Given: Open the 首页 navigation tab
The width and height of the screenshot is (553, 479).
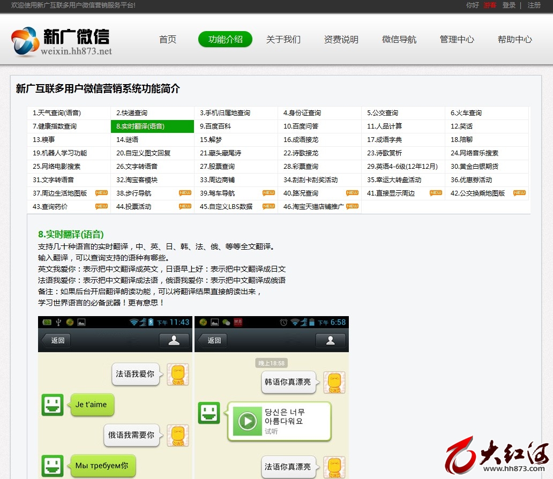Looking at the screenshot, I should coord(168,40).
